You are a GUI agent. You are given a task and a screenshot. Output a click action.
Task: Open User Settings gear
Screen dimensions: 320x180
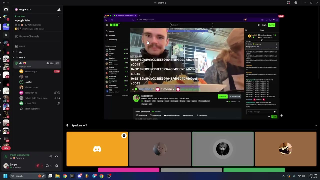pyautogui.click(x=57, y=166)
